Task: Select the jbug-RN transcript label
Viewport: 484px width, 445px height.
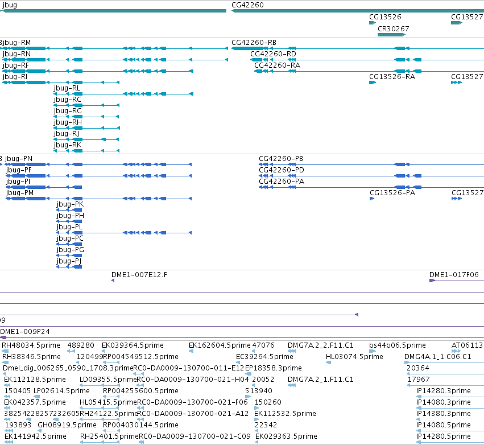Action: 16,53
